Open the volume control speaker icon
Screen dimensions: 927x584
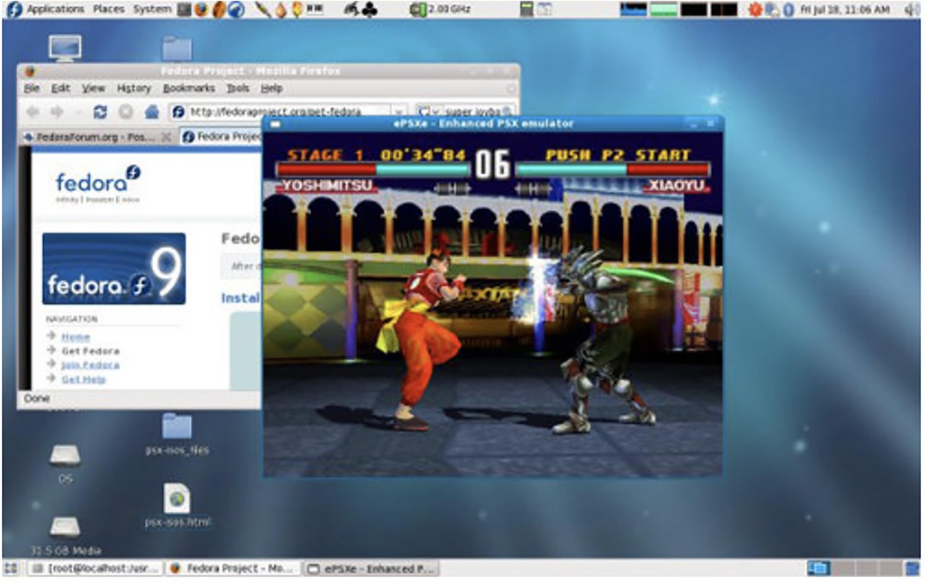912,9
